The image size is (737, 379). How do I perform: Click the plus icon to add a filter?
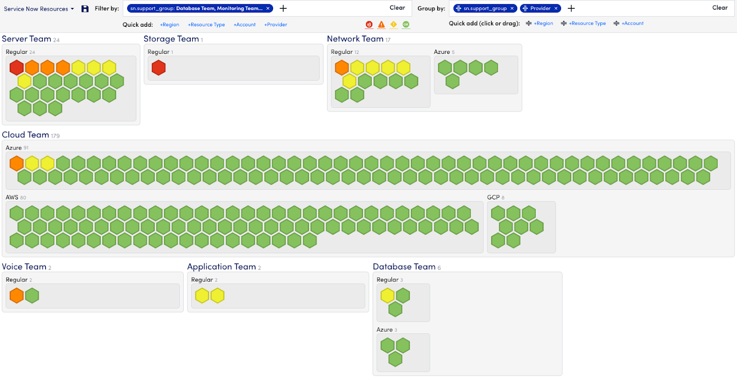tap(283, 8)
